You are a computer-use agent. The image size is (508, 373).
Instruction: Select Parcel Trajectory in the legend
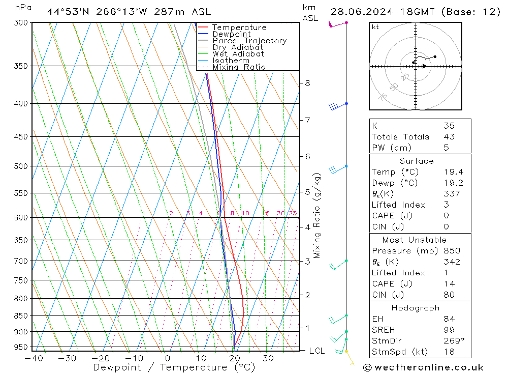point(249,41)
